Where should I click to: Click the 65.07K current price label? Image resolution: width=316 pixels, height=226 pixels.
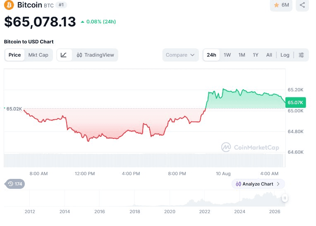pyautogui.click(x=295, y=102)
